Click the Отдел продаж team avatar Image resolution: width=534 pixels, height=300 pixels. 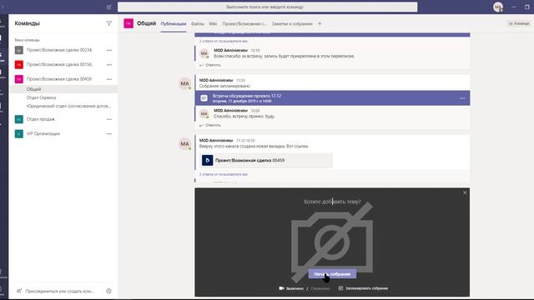tap(19, 119)
